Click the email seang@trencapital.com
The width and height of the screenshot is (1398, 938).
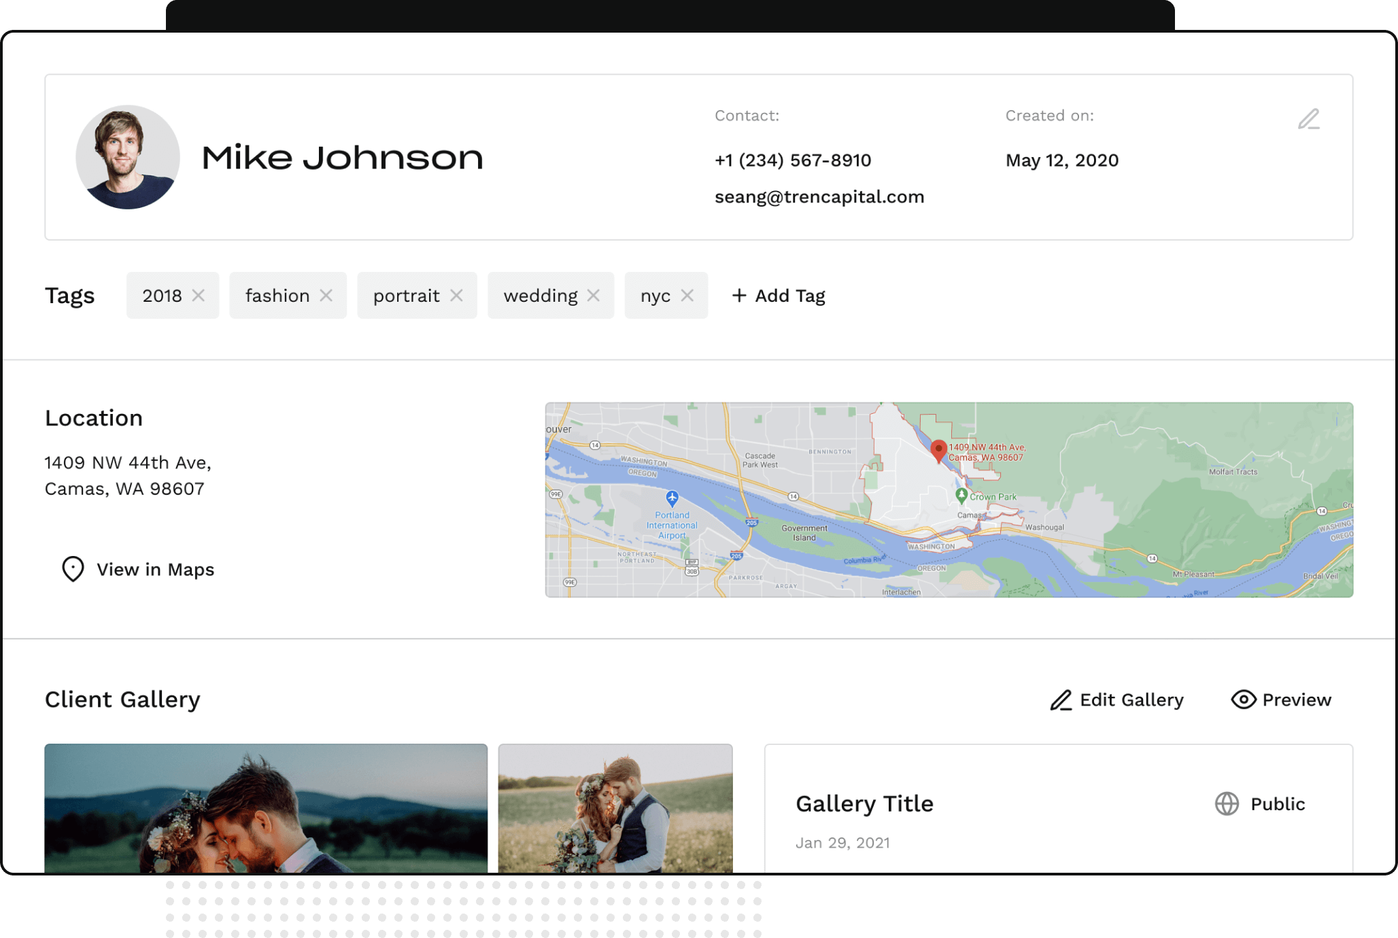[x=819, y=196]
